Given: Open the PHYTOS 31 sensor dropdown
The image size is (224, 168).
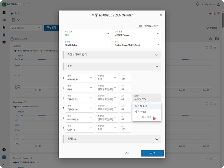Looking at the screenshot, I should (x=80, y=118).
